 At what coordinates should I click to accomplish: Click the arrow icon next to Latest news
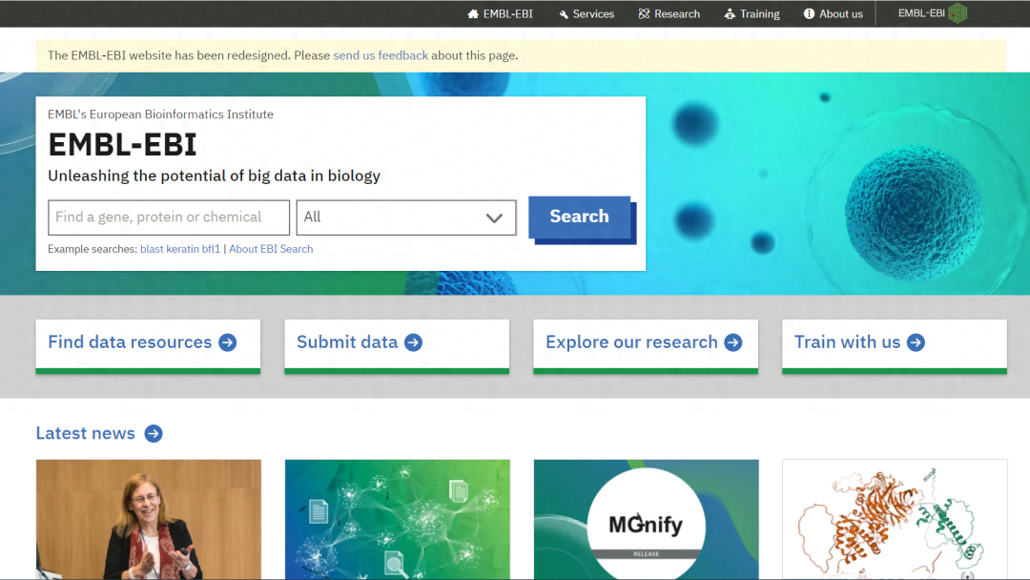(154, 434)
